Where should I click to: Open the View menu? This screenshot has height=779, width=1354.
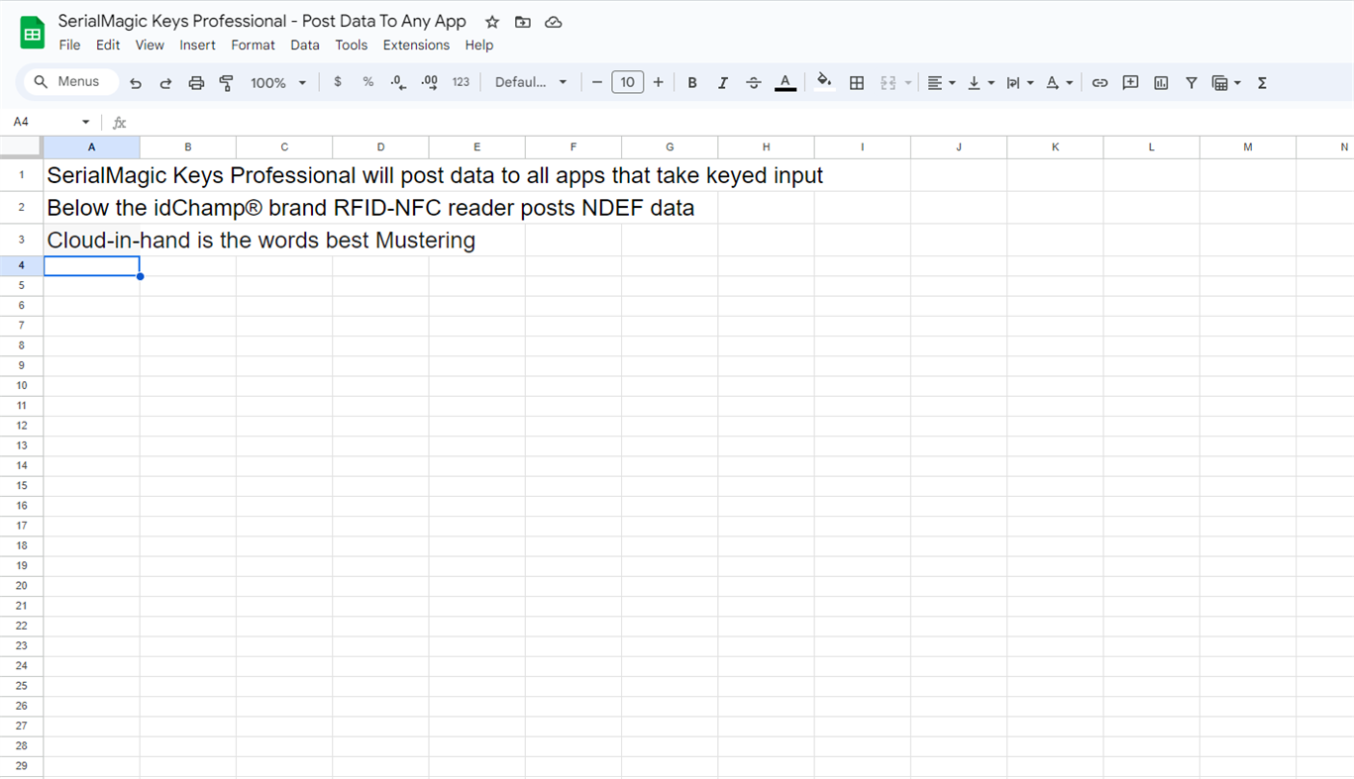point(150,45)
